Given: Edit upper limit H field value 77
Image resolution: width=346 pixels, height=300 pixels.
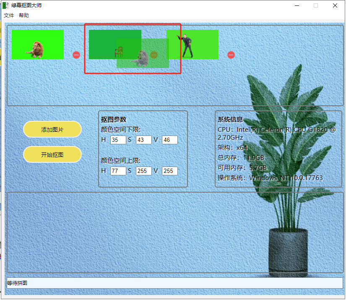Looking at the screenshot, I should 118,171.
